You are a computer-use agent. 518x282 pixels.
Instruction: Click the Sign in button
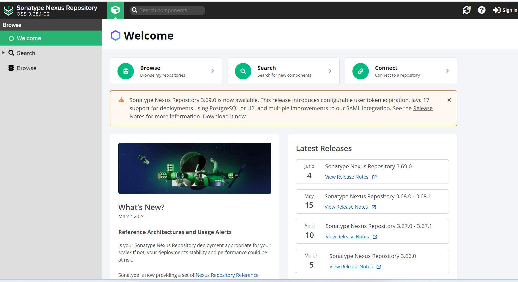(x=505, y=10)
